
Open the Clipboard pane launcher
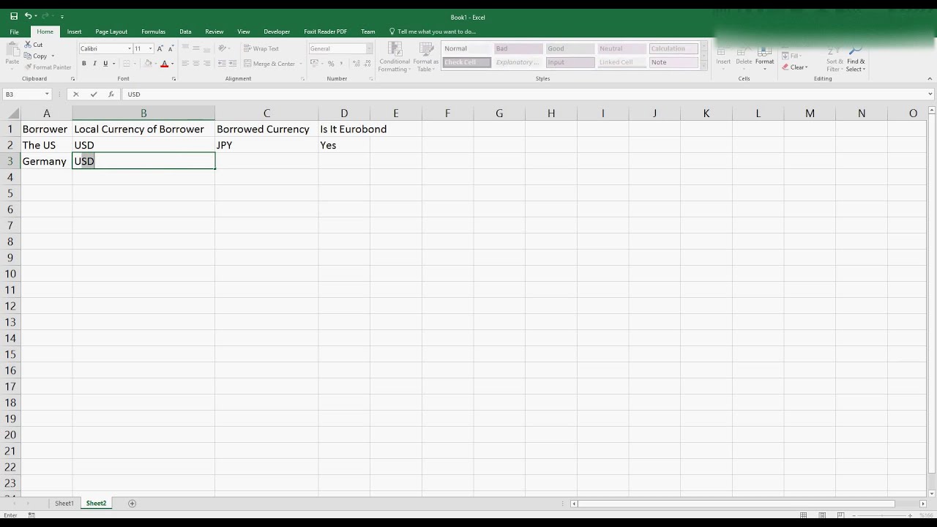72,78
